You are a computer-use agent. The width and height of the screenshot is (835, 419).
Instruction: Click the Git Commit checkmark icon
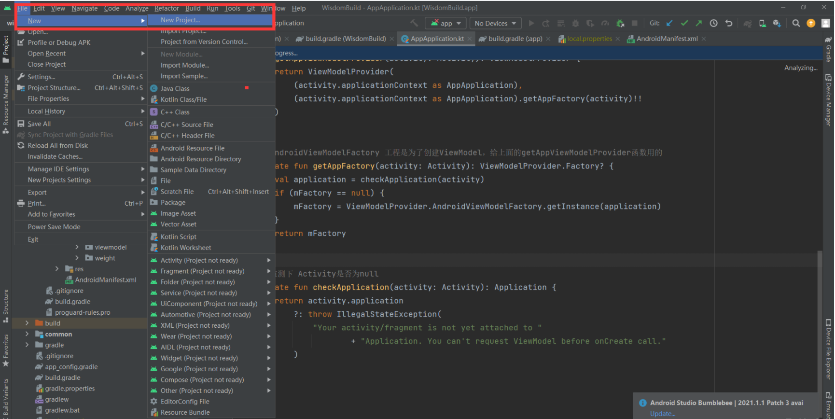coord(684,23)
